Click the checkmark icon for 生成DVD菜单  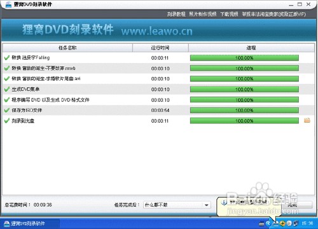7,89
